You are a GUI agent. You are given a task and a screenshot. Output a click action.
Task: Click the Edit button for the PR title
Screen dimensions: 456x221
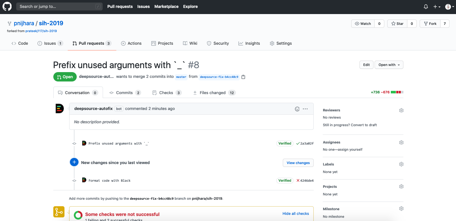pos(366,65)
